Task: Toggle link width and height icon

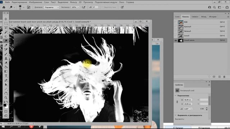Action: pos(177,102)
